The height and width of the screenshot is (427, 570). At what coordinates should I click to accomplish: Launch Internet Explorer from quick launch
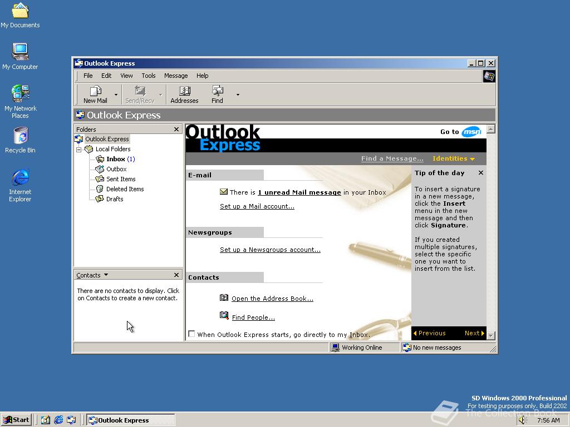(x=58, y=420)
